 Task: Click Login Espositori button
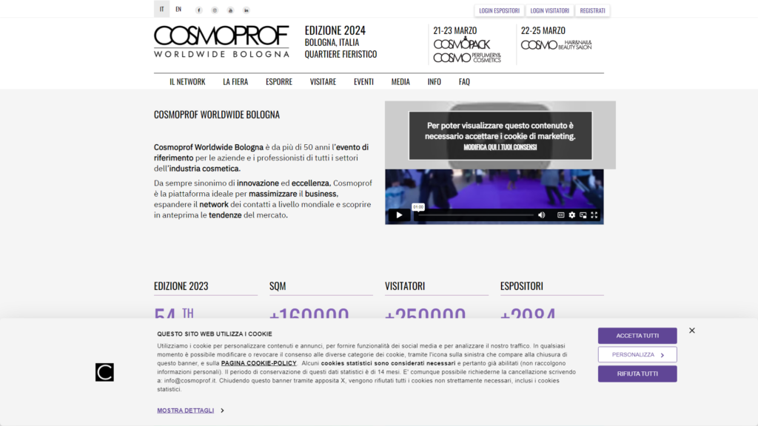[x=500, y=10]
